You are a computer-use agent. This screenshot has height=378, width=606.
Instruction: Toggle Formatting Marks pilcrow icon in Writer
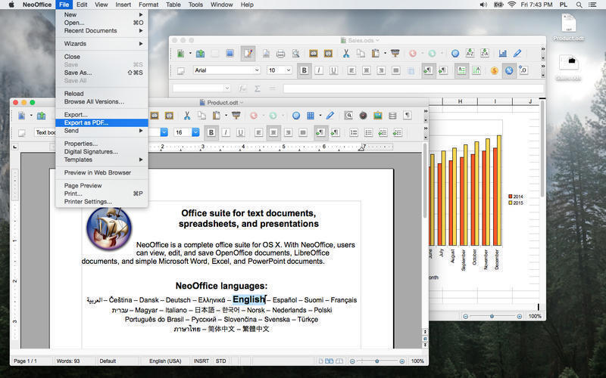pyautogui.click(x=408, y=116)
